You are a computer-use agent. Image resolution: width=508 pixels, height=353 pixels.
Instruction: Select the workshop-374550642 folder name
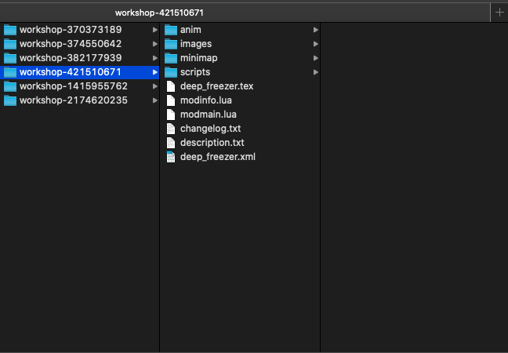click(x=71, y=44)
